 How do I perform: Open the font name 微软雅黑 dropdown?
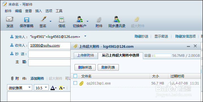pyautogui.click(x=30, y=87)
